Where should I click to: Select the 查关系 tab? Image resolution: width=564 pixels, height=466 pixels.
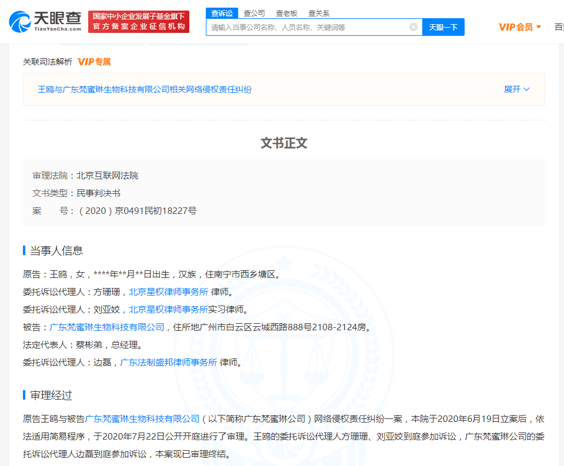[x=319, y=13]
